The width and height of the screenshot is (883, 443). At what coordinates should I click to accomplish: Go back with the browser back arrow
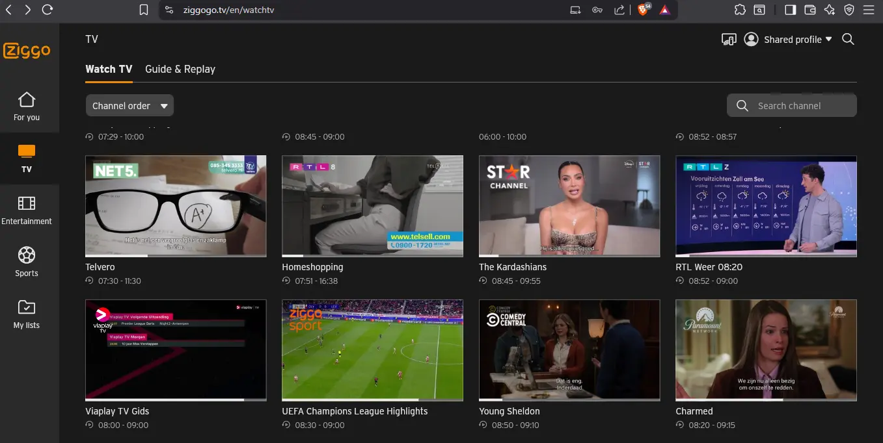(8, 10)
